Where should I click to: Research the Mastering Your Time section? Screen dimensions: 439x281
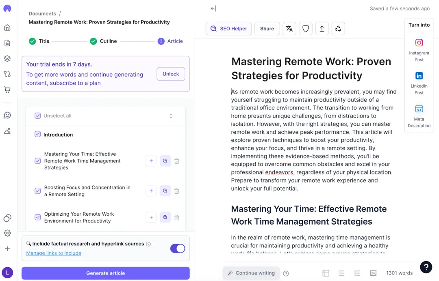tap(165, 161)
